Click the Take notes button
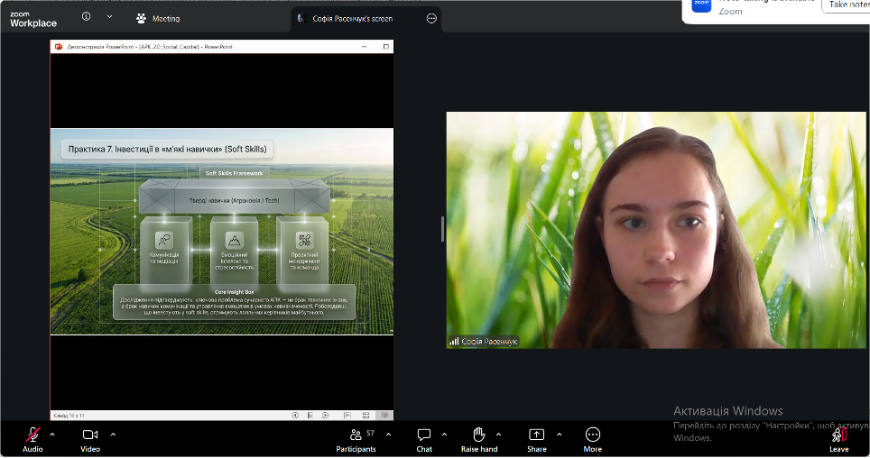This screenshot has height=458, width=870. click(846, 5)
